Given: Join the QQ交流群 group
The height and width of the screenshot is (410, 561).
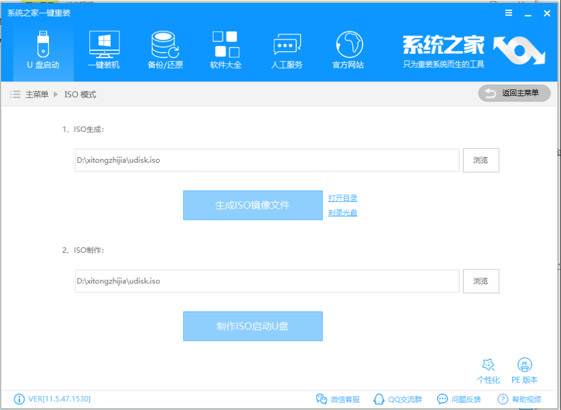Looking at the screenshot, I should pyautogui.click(x=398, y=398).
